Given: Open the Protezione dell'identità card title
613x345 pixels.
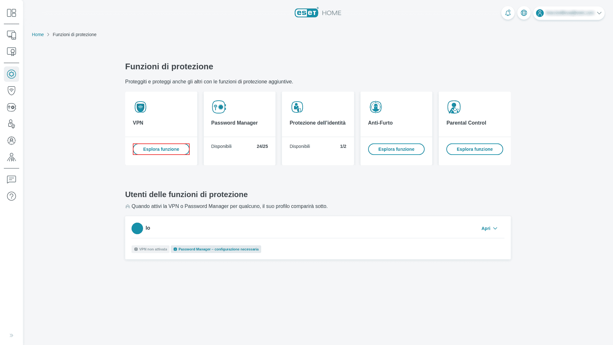Looking at the screenshot, I should tap(317, 123).
